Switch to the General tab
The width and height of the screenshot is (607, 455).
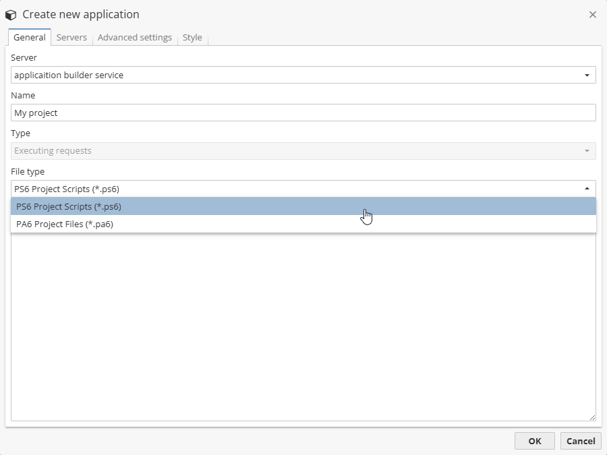point(30,38)
